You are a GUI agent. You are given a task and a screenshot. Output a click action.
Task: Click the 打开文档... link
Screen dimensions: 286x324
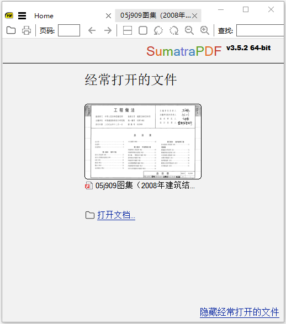click(116, 215)
